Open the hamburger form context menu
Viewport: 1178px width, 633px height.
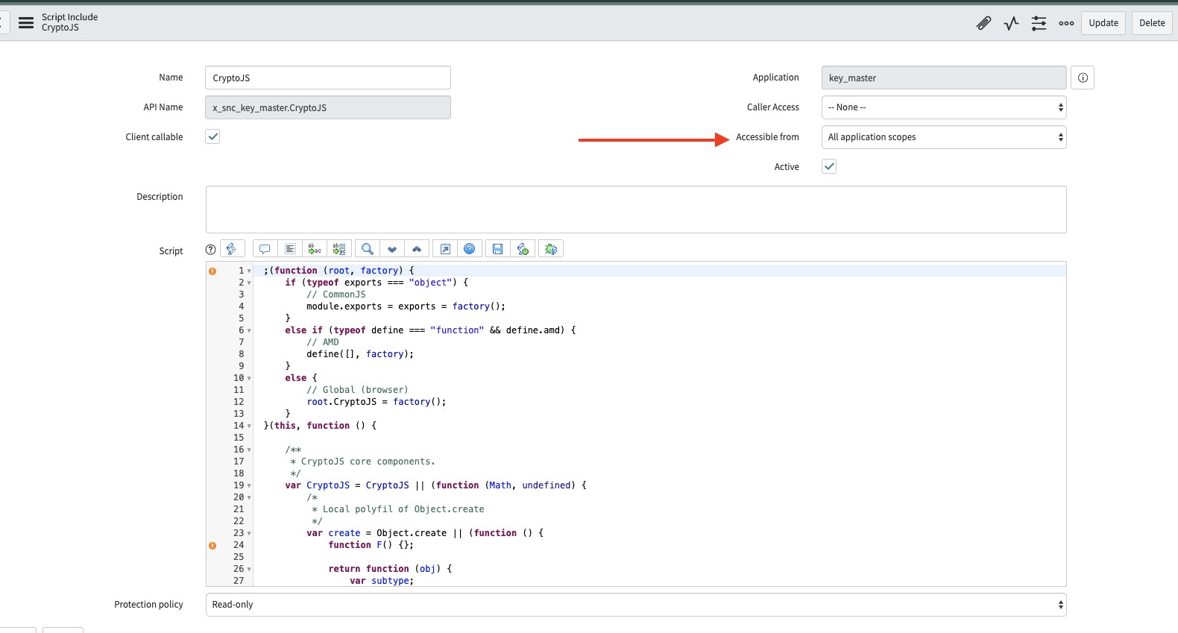pyautogui.click(x=26, y=22)
